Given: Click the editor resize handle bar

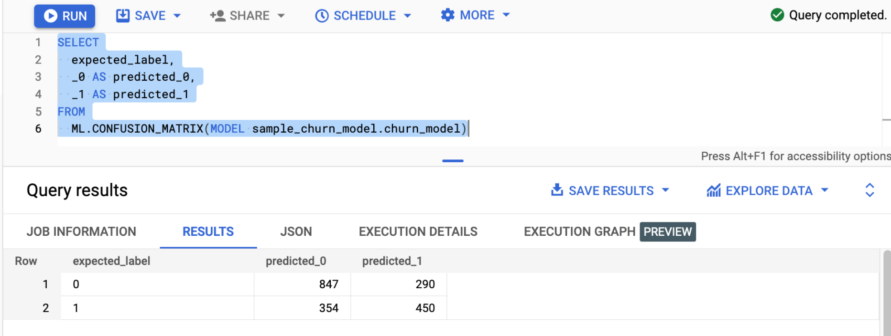Looking at the screenshot, I should pos(453,161).
